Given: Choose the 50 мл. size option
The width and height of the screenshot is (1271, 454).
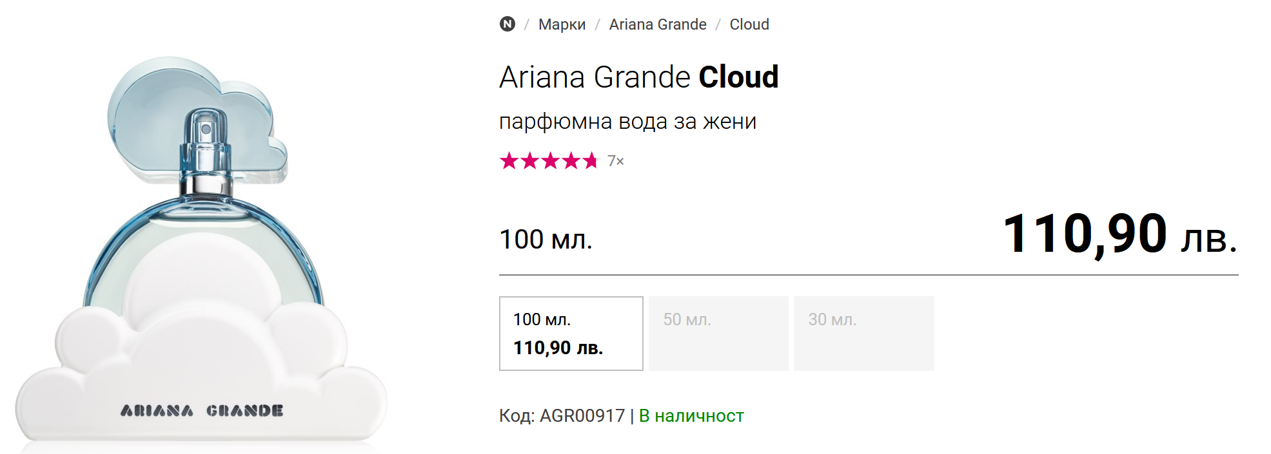Looking at the screenshot, I should coord(718,334).
